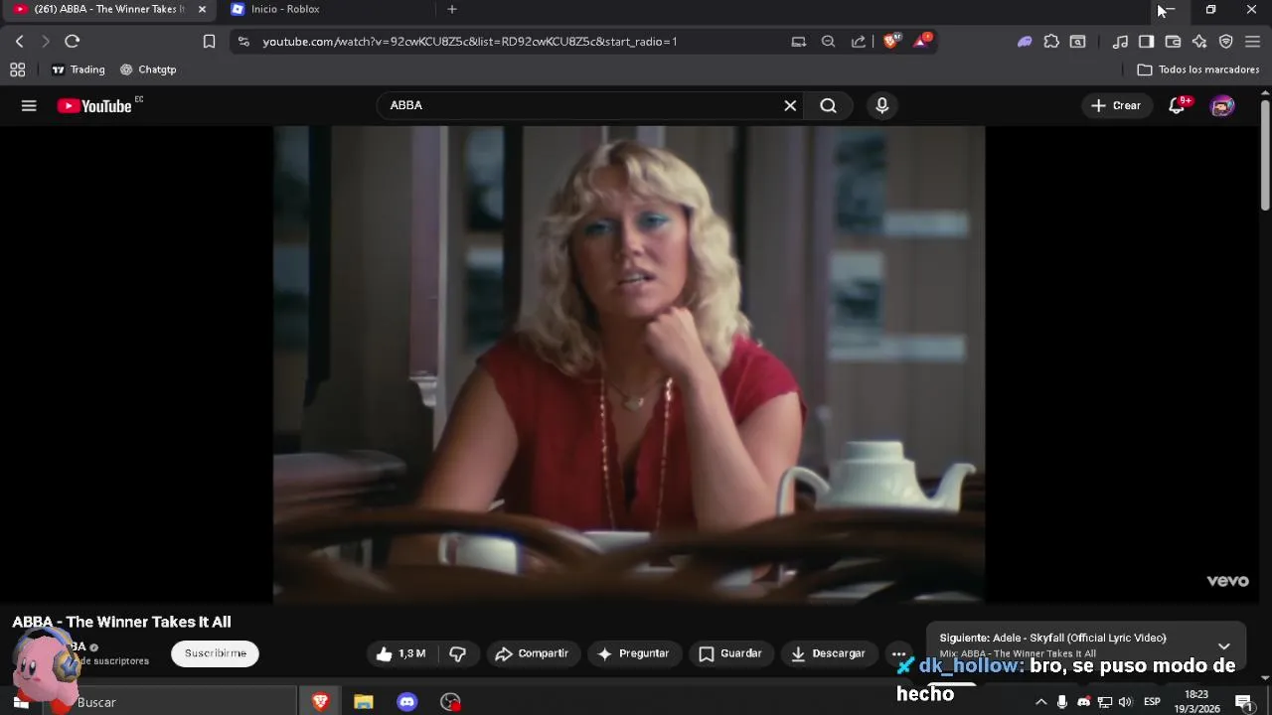The width and height of the screenshot is (1272, 715).
Task: Open more actions three-dot menu
Action: (x=899, y=653)
